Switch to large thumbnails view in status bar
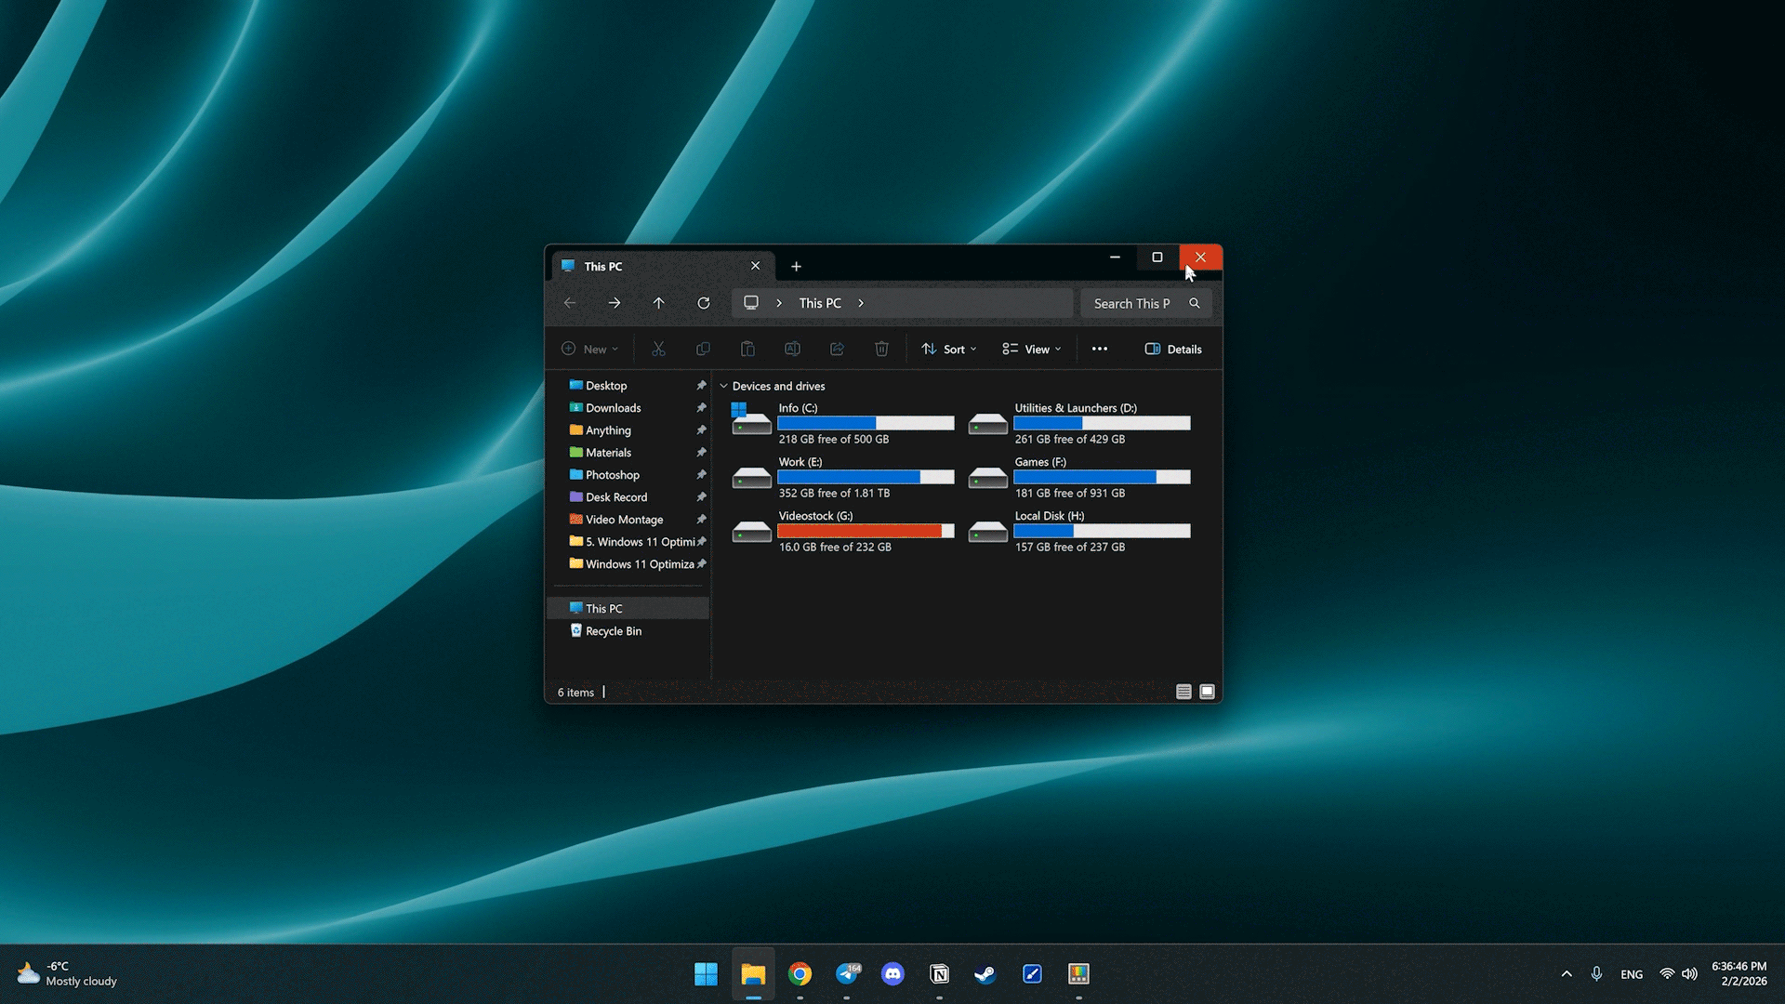The image size is (1785, 1004). pyautogui.click(x=1207, y=692)
